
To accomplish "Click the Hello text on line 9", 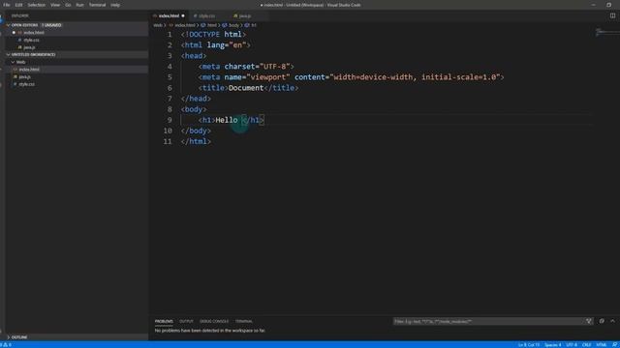I will [x=227, y=120].
